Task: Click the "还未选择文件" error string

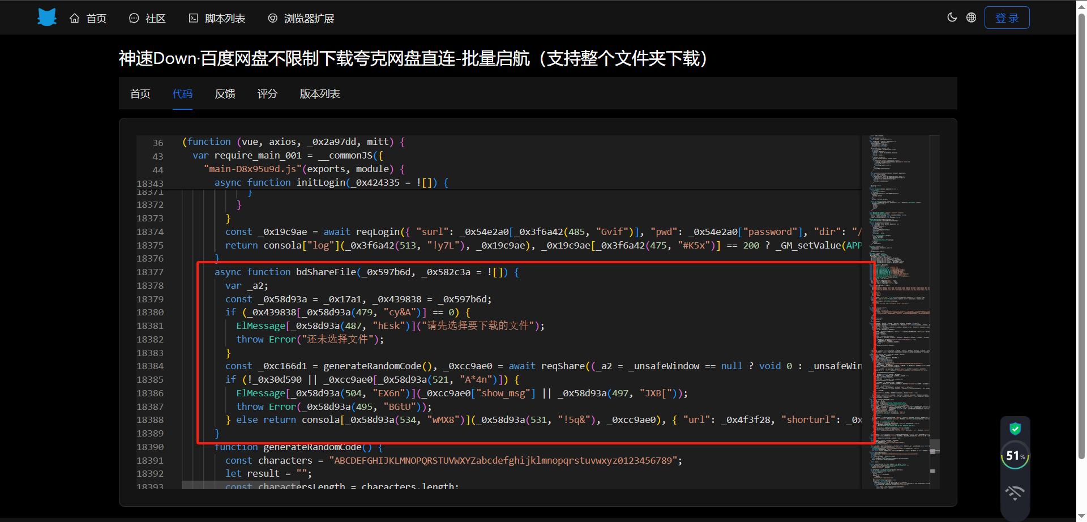Action: pyautogui.click(x=338, y=340)
